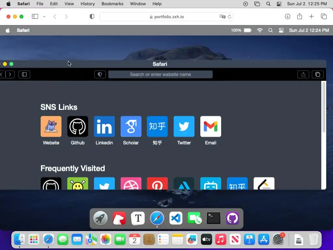
Task: Click the inner Safari window's share icon
Action: coord(303,75)
